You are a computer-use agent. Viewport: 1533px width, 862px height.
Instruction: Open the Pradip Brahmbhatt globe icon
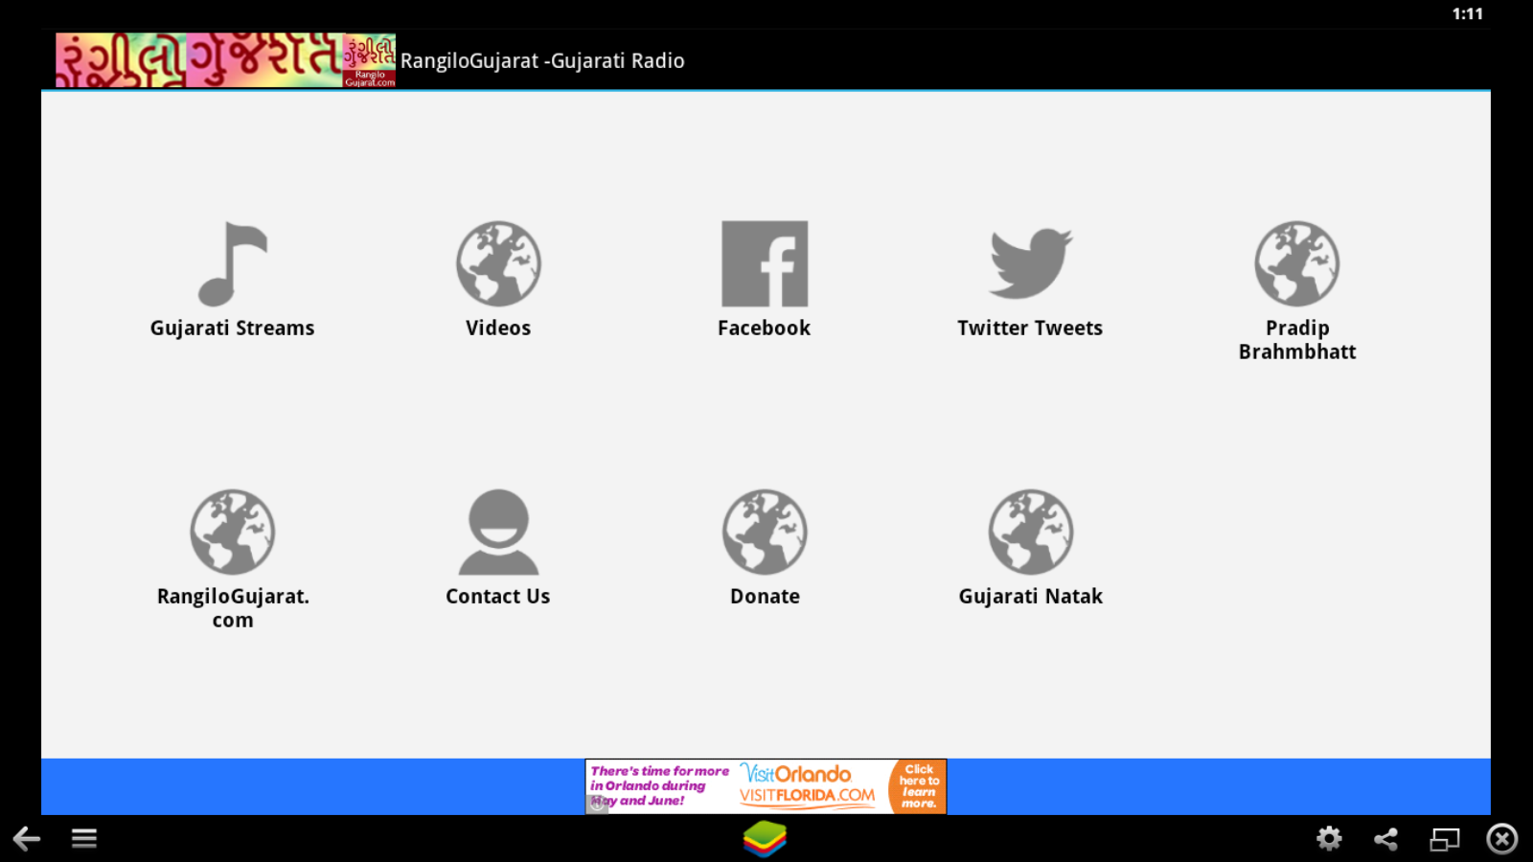pyautogui.click(x=1297, y=264)
